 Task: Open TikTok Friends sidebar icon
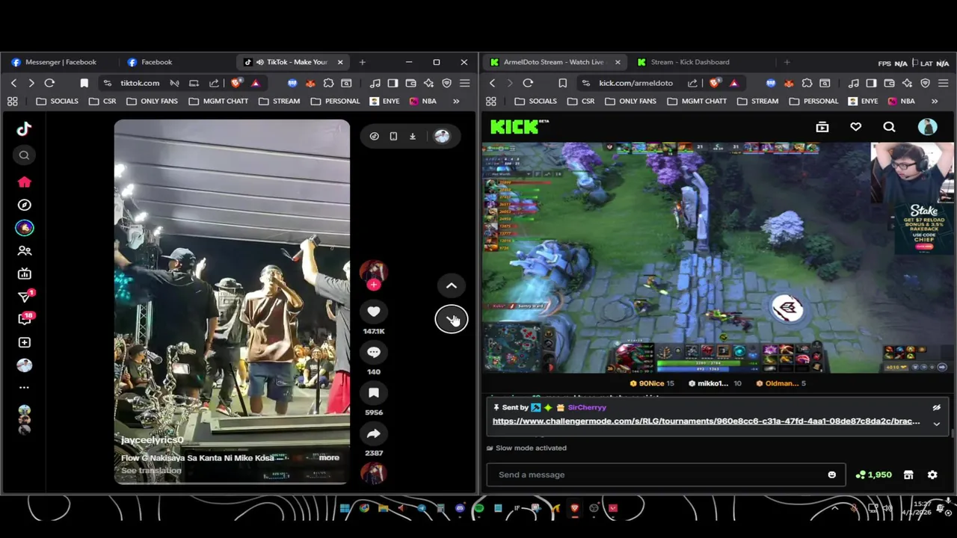[24, 251]
